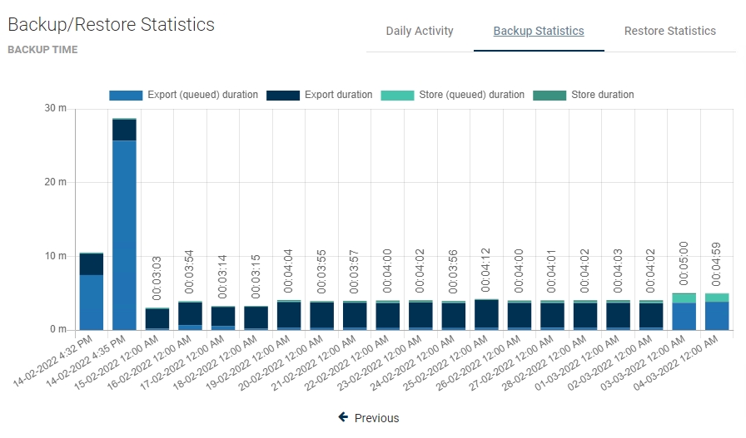
Task: Click the tall 14-02-2022 4:35 PM bar
Action: (x=124, y=233)
